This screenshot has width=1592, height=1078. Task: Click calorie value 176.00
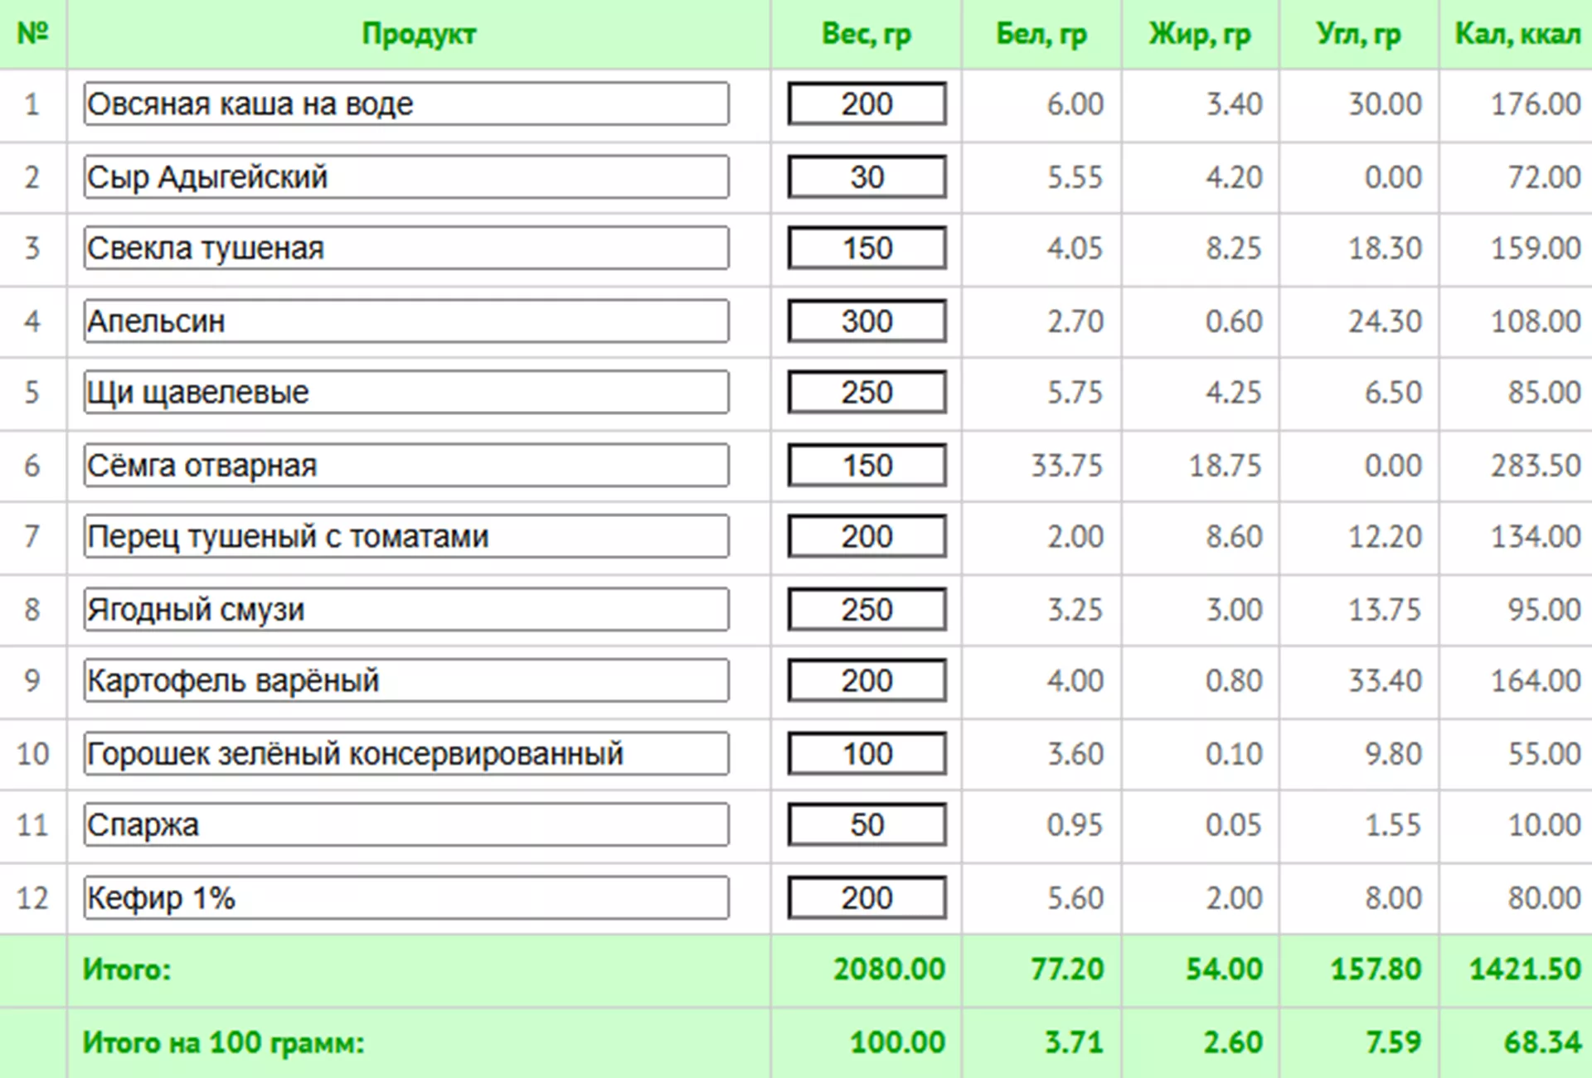(1536, 104)
